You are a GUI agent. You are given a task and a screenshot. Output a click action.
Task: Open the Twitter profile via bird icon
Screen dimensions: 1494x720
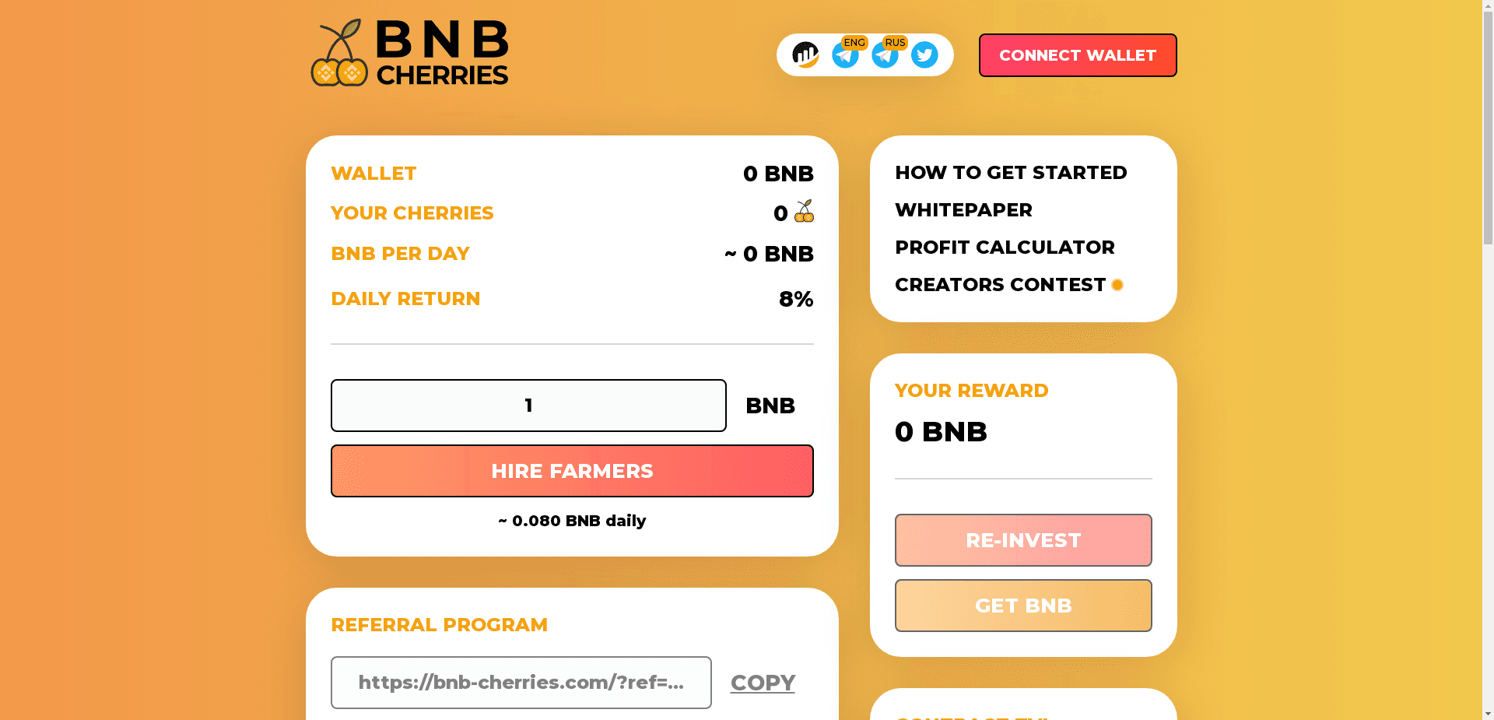click(924, 55)
